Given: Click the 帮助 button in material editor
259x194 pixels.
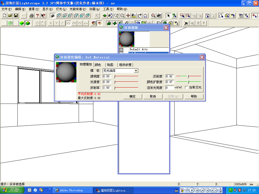Looking at the screenshot, I should click(x=194, y=96).
